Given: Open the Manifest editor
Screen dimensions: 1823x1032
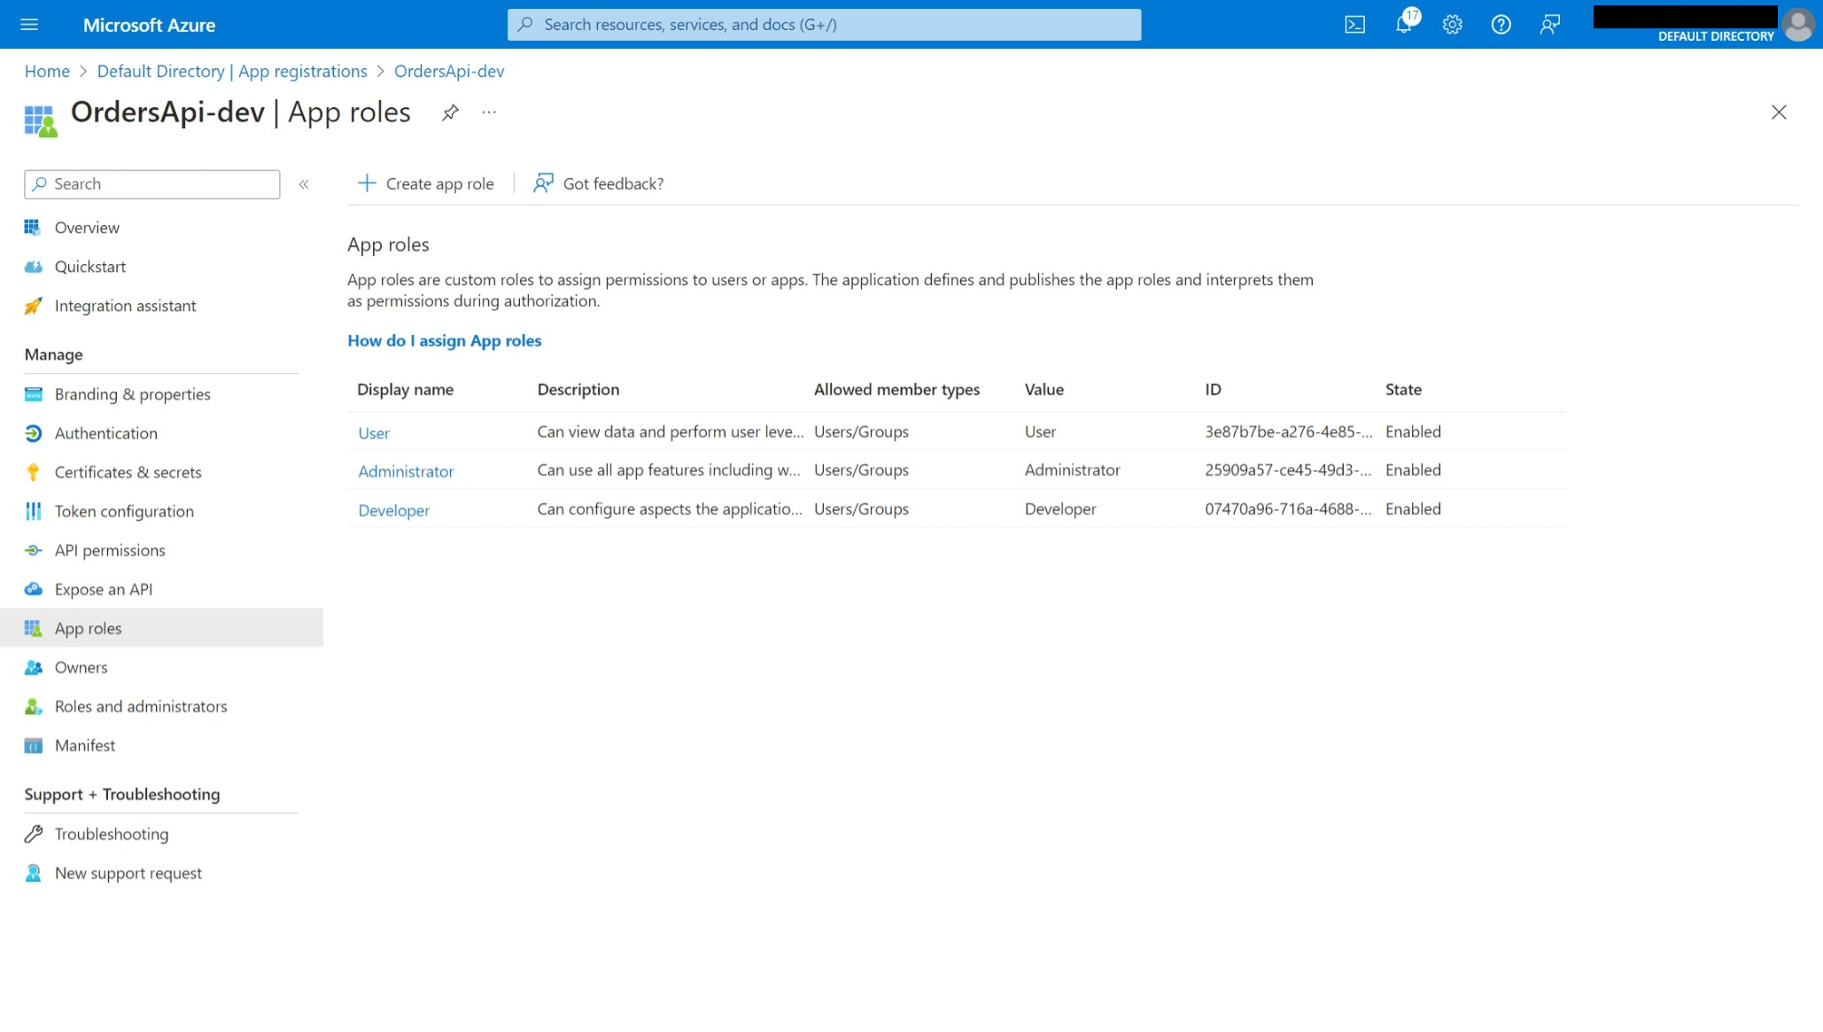Looking at the screenshot, I should pos(85,745).
